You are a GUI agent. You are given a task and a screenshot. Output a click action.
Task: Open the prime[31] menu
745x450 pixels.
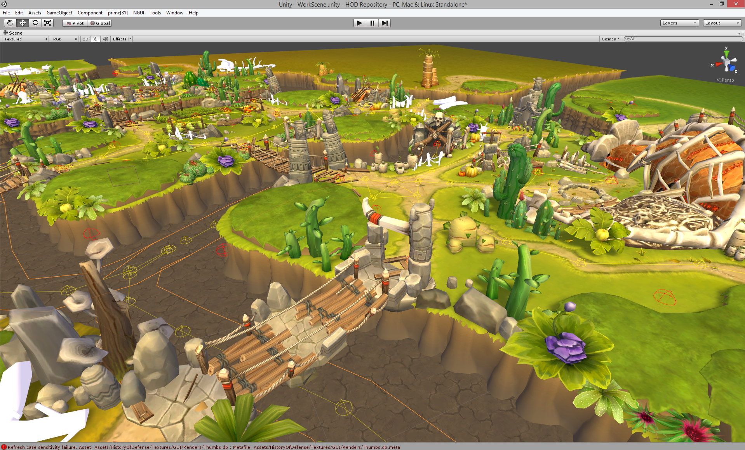pyautogui.click(x=118, y=13)
